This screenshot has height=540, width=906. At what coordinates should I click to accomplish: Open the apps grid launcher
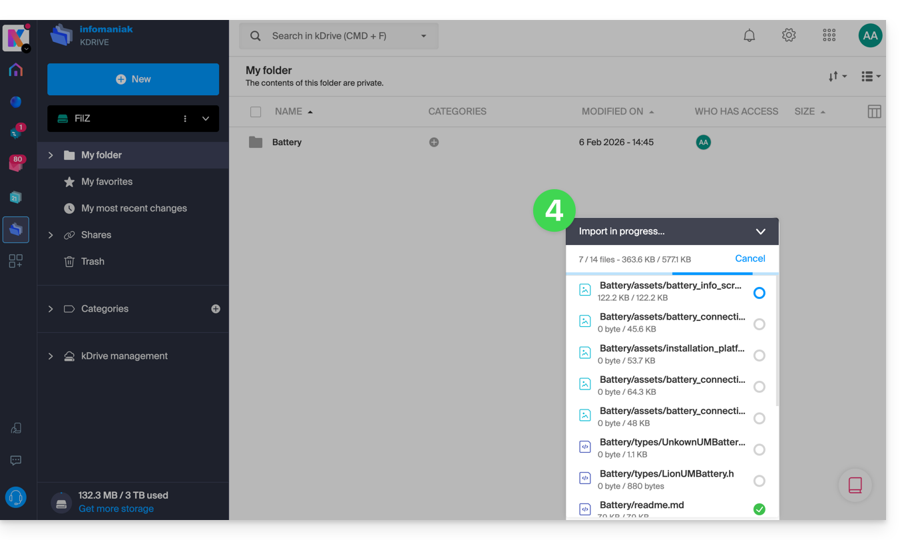click(x=829, y=36)
